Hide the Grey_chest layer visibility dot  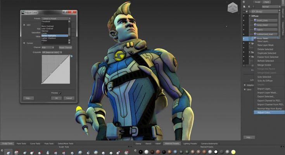point(244,25)
